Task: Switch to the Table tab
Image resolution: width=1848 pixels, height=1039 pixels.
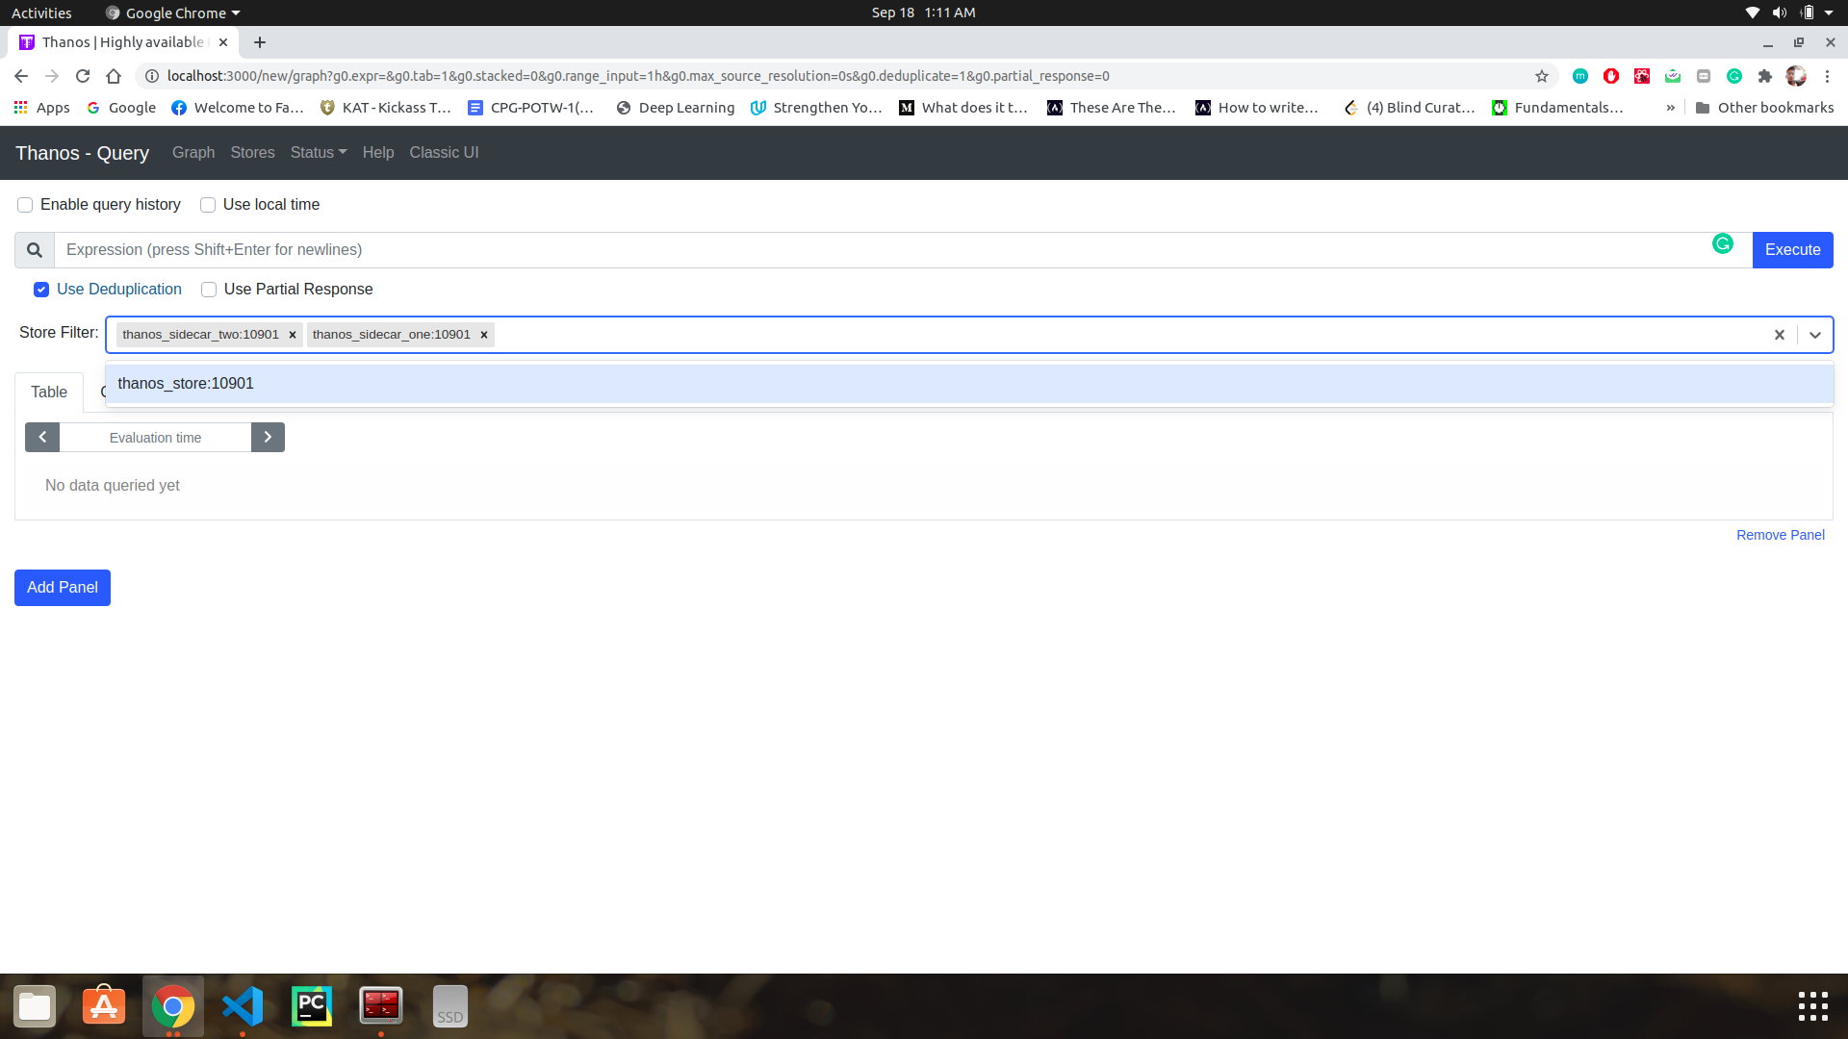Action: pos(49,393)
